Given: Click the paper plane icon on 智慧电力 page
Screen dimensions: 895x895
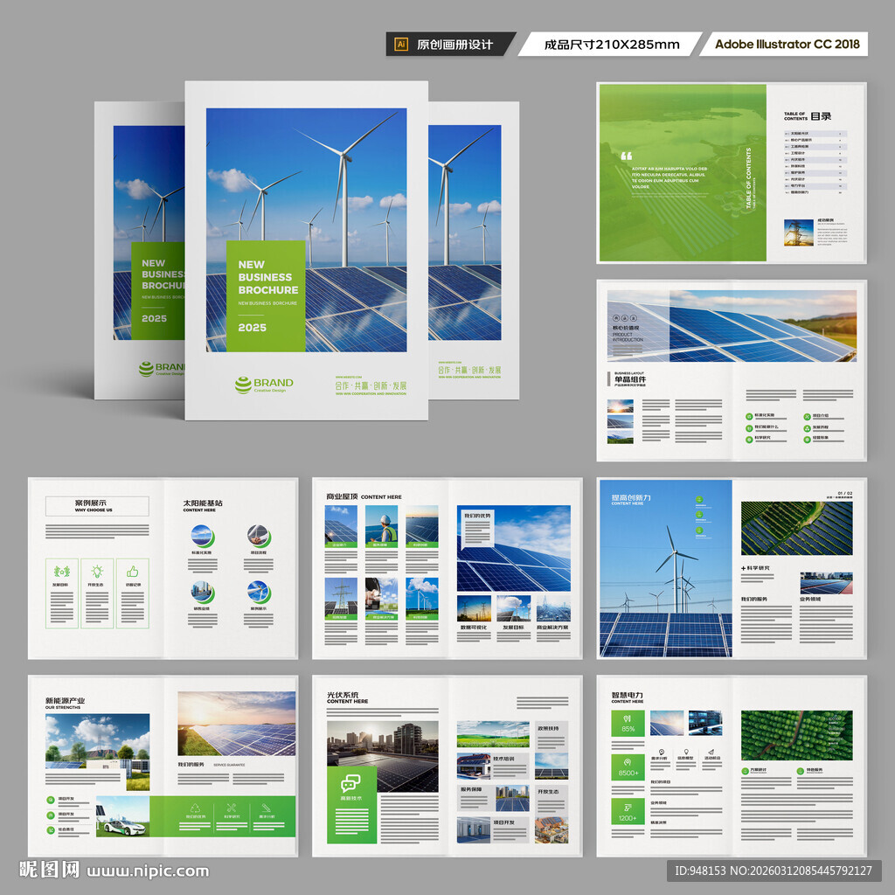Looking at the screenshot, I should 711,752.
